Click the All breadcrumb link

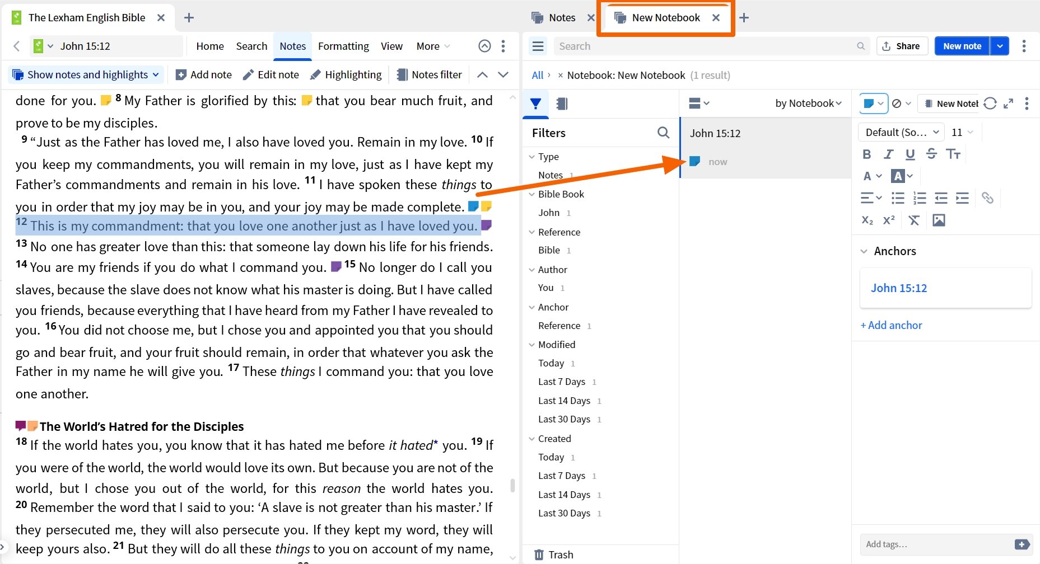537,75
